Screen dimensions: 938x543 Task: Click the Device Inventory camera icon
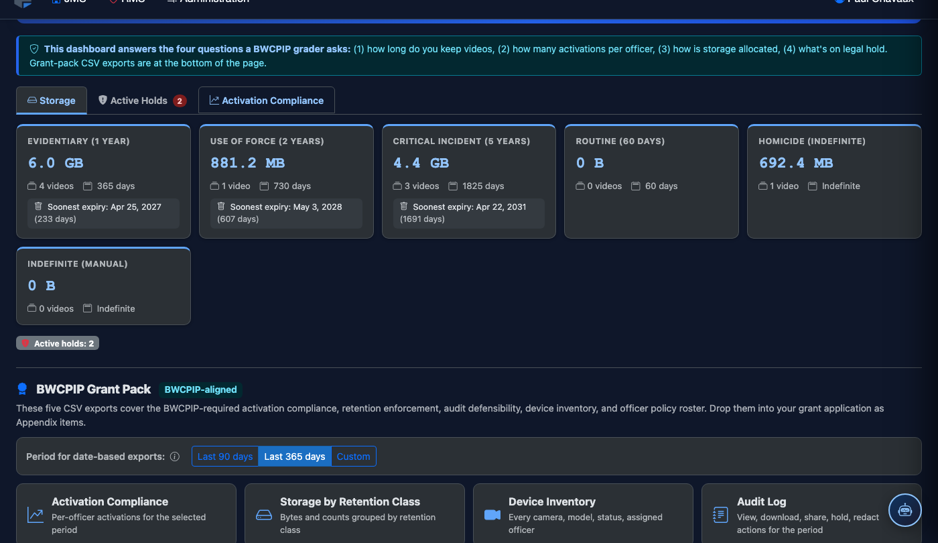tap(492, 515)
